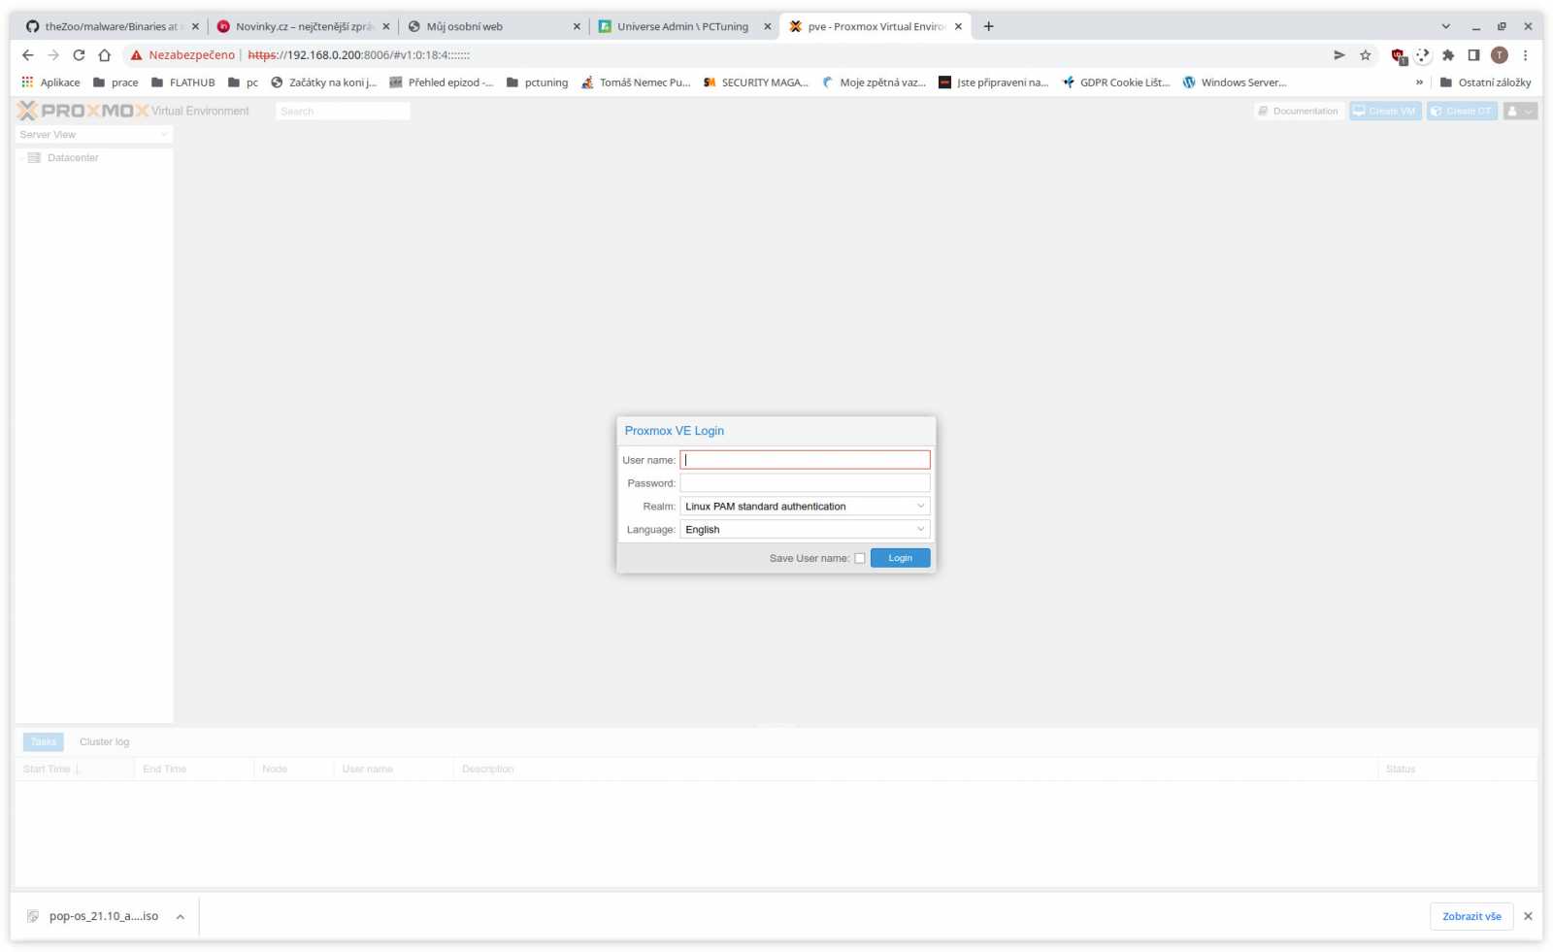1553x952 pixels.
Task: Open the extensions puzzle icon
Action: pyautogui.click(x=1448, y=55)
